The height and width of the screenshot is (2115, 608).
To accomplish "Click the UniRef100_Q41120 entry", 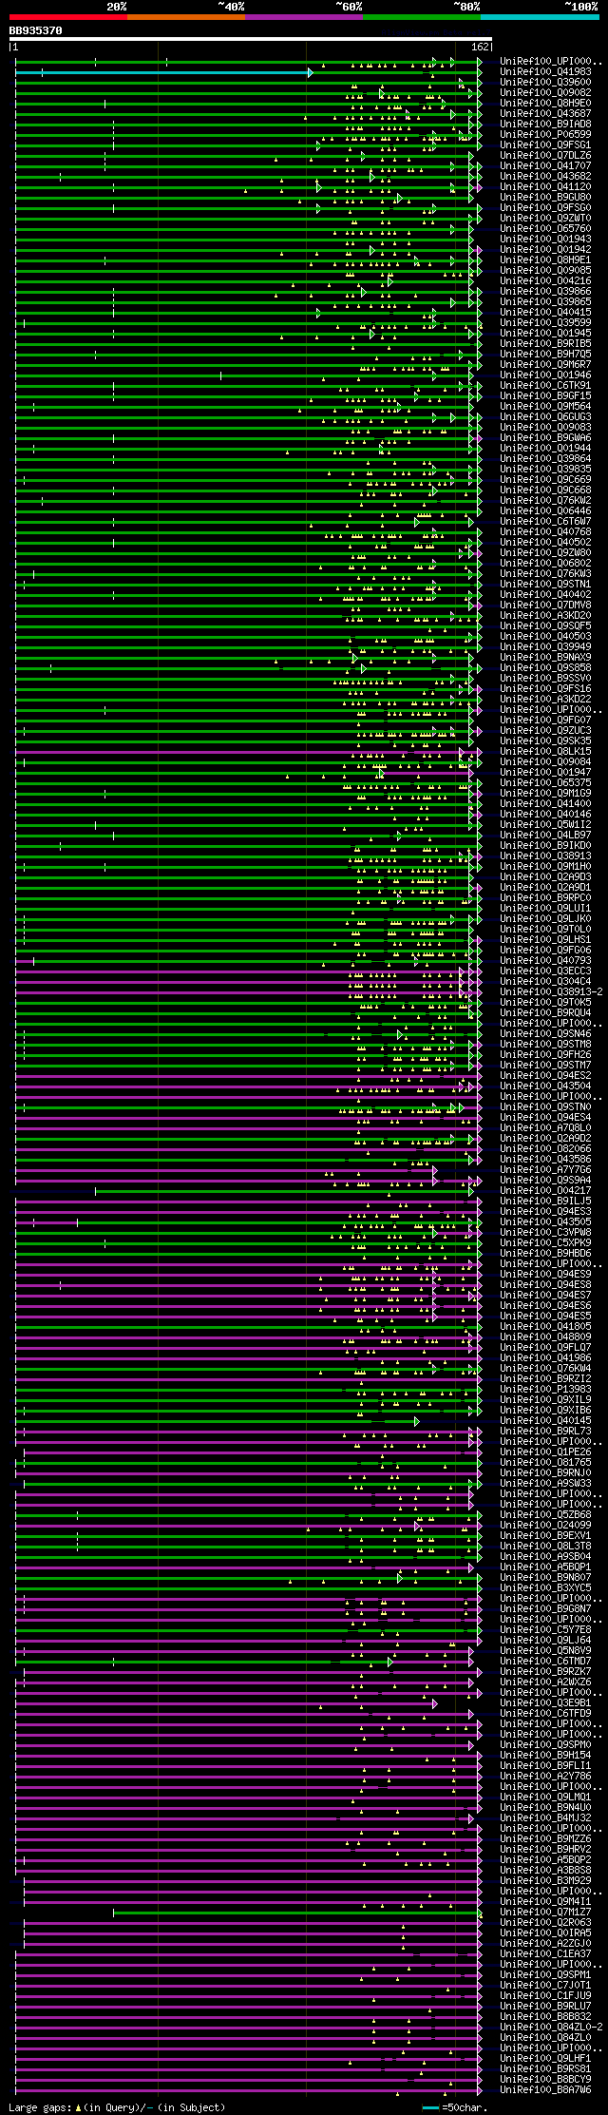I will pos(545,187).
